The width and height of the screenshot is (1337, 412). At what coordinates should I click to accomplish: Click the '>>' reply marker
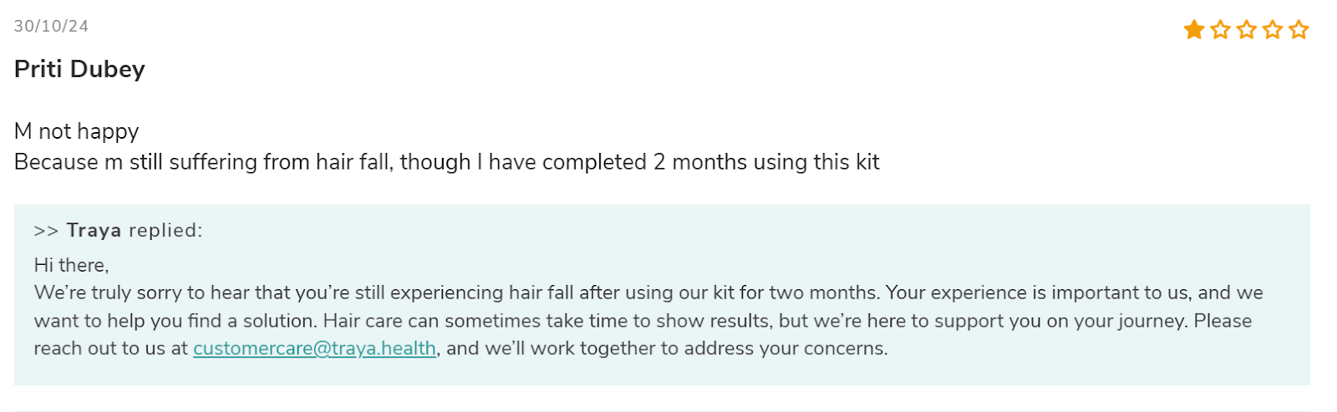pyautogui.click(x=46, y=231)
